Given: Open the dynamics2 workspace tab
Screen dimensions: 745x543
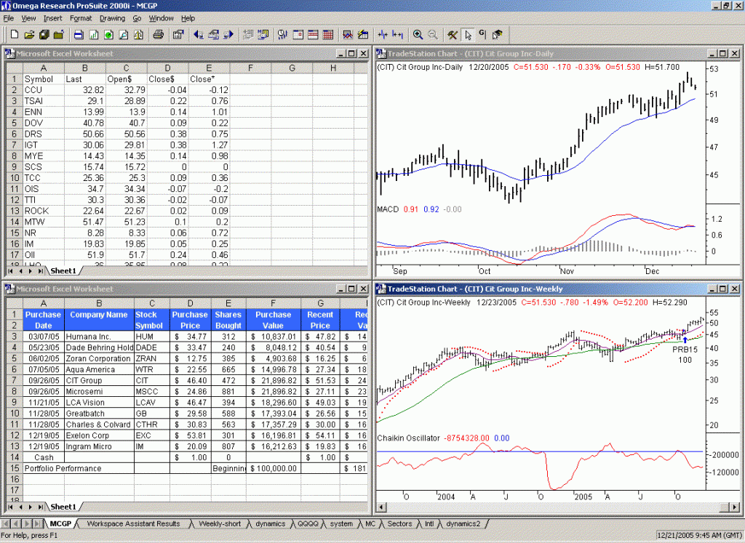Looking at the screenshot, I should click(x=463, y=523).
